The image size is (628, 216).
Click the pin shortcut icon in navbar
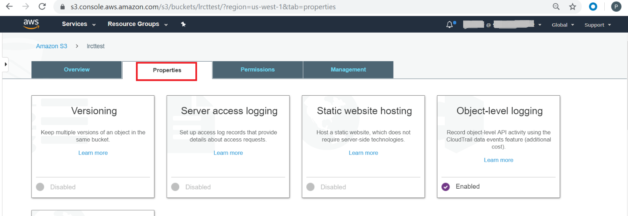pyautogui.click(x=183, y=25)
